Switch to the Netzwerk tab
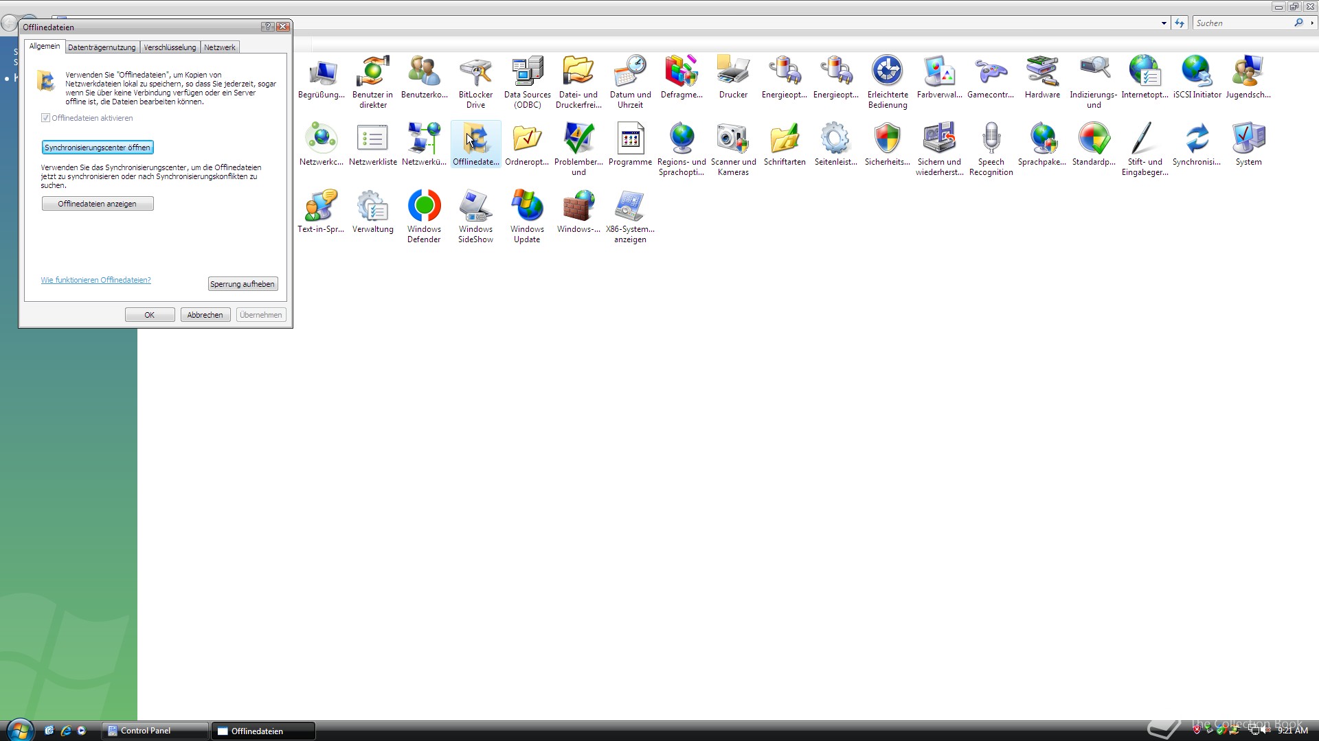Viewport: 1319px width, 741px height. (x=220, y=47)
